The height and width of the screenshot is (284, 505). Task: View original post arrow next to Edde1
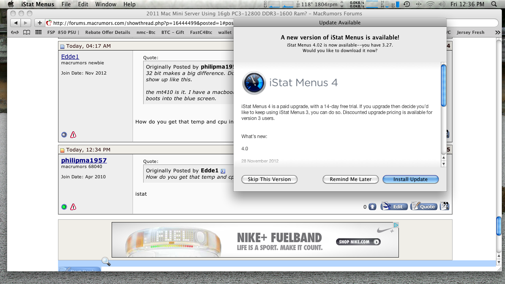[x=223, y=171]
